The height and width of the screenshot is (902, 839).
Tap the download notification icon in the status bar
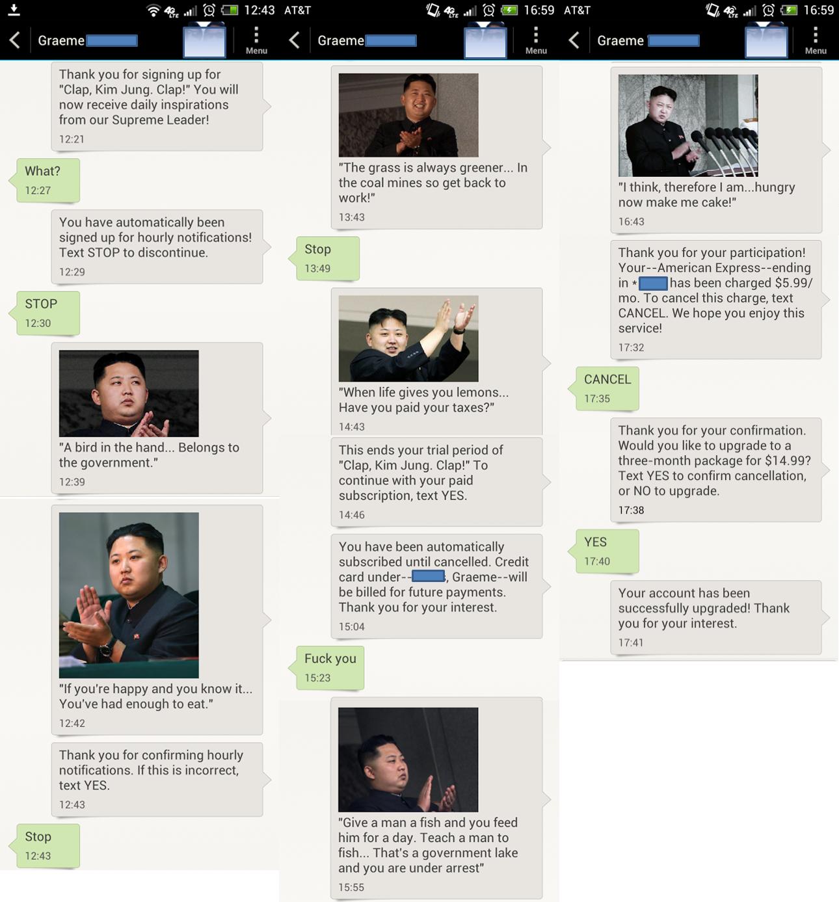click(x=14, y=10)
